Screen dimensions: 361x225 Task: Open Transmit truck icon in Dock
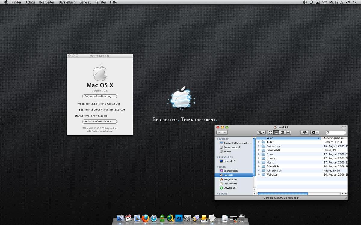point(196,218)
